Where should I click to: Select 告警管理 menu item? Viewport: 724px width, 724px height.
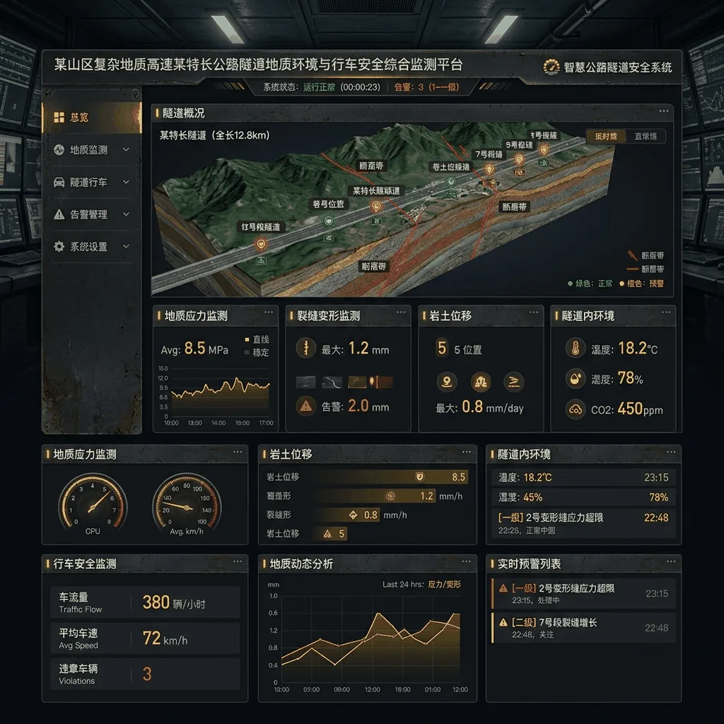(x=92, y=214)
